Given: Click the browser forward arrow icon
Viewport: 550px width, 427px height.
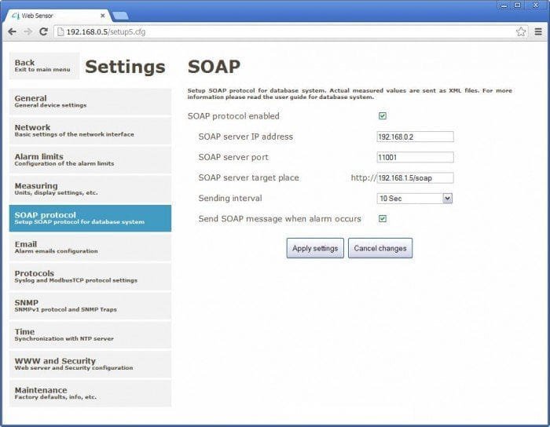Looking at the screenshot, I should point(27,32).
